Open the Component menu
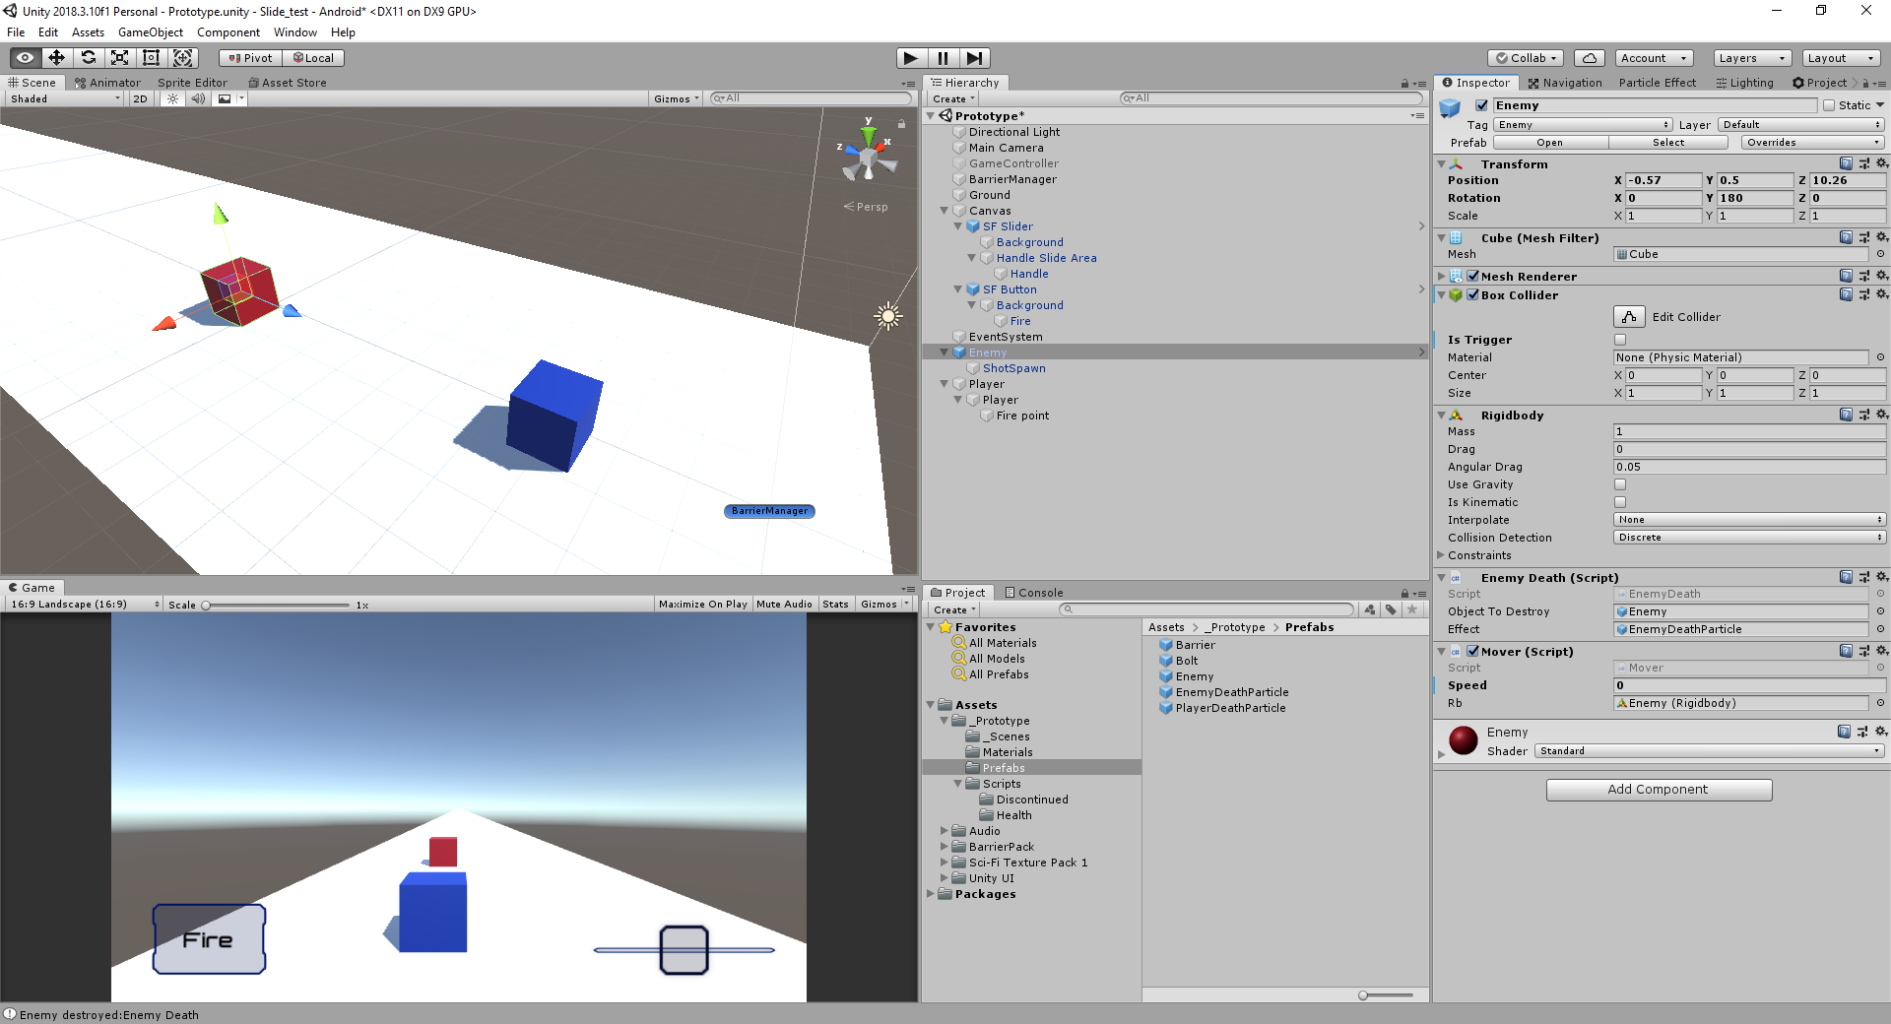This screenshot has height=1024, width=1891. (228, 32)
